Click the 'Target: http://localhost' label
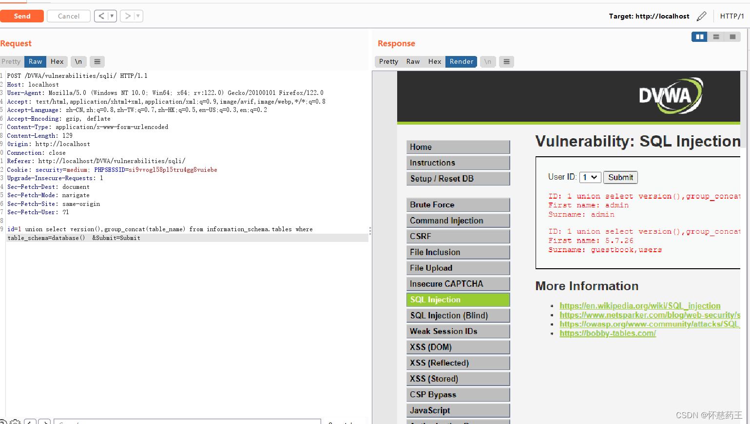This screenshot has width=750, height=424. [x=649, y=16]
